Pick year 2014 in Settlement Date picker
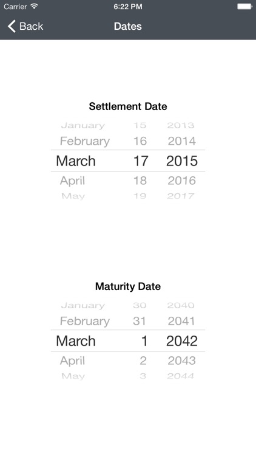Image resolution: width=256 pixels, height=456 pixels. click(182, 141)
